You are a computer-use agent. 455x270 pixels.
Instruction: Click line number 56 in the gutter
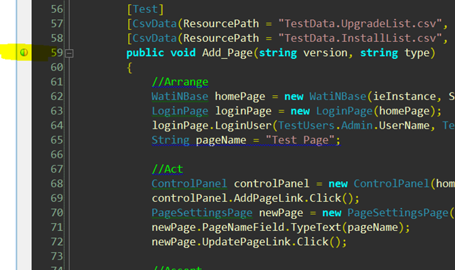click(57, 9)
